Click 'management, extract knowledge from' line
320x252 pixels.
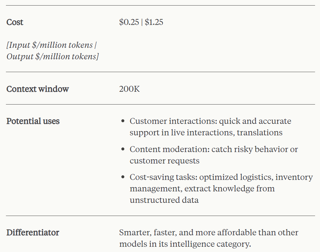(x=202, y=188)
